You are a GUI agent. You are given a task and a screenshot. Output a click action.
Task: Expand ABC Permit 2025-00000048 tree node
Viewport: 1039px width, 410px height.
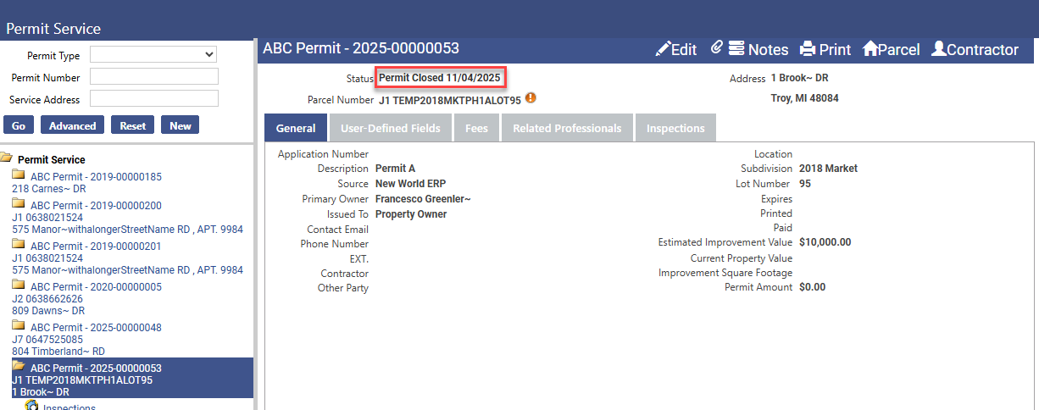pos(18,326)
